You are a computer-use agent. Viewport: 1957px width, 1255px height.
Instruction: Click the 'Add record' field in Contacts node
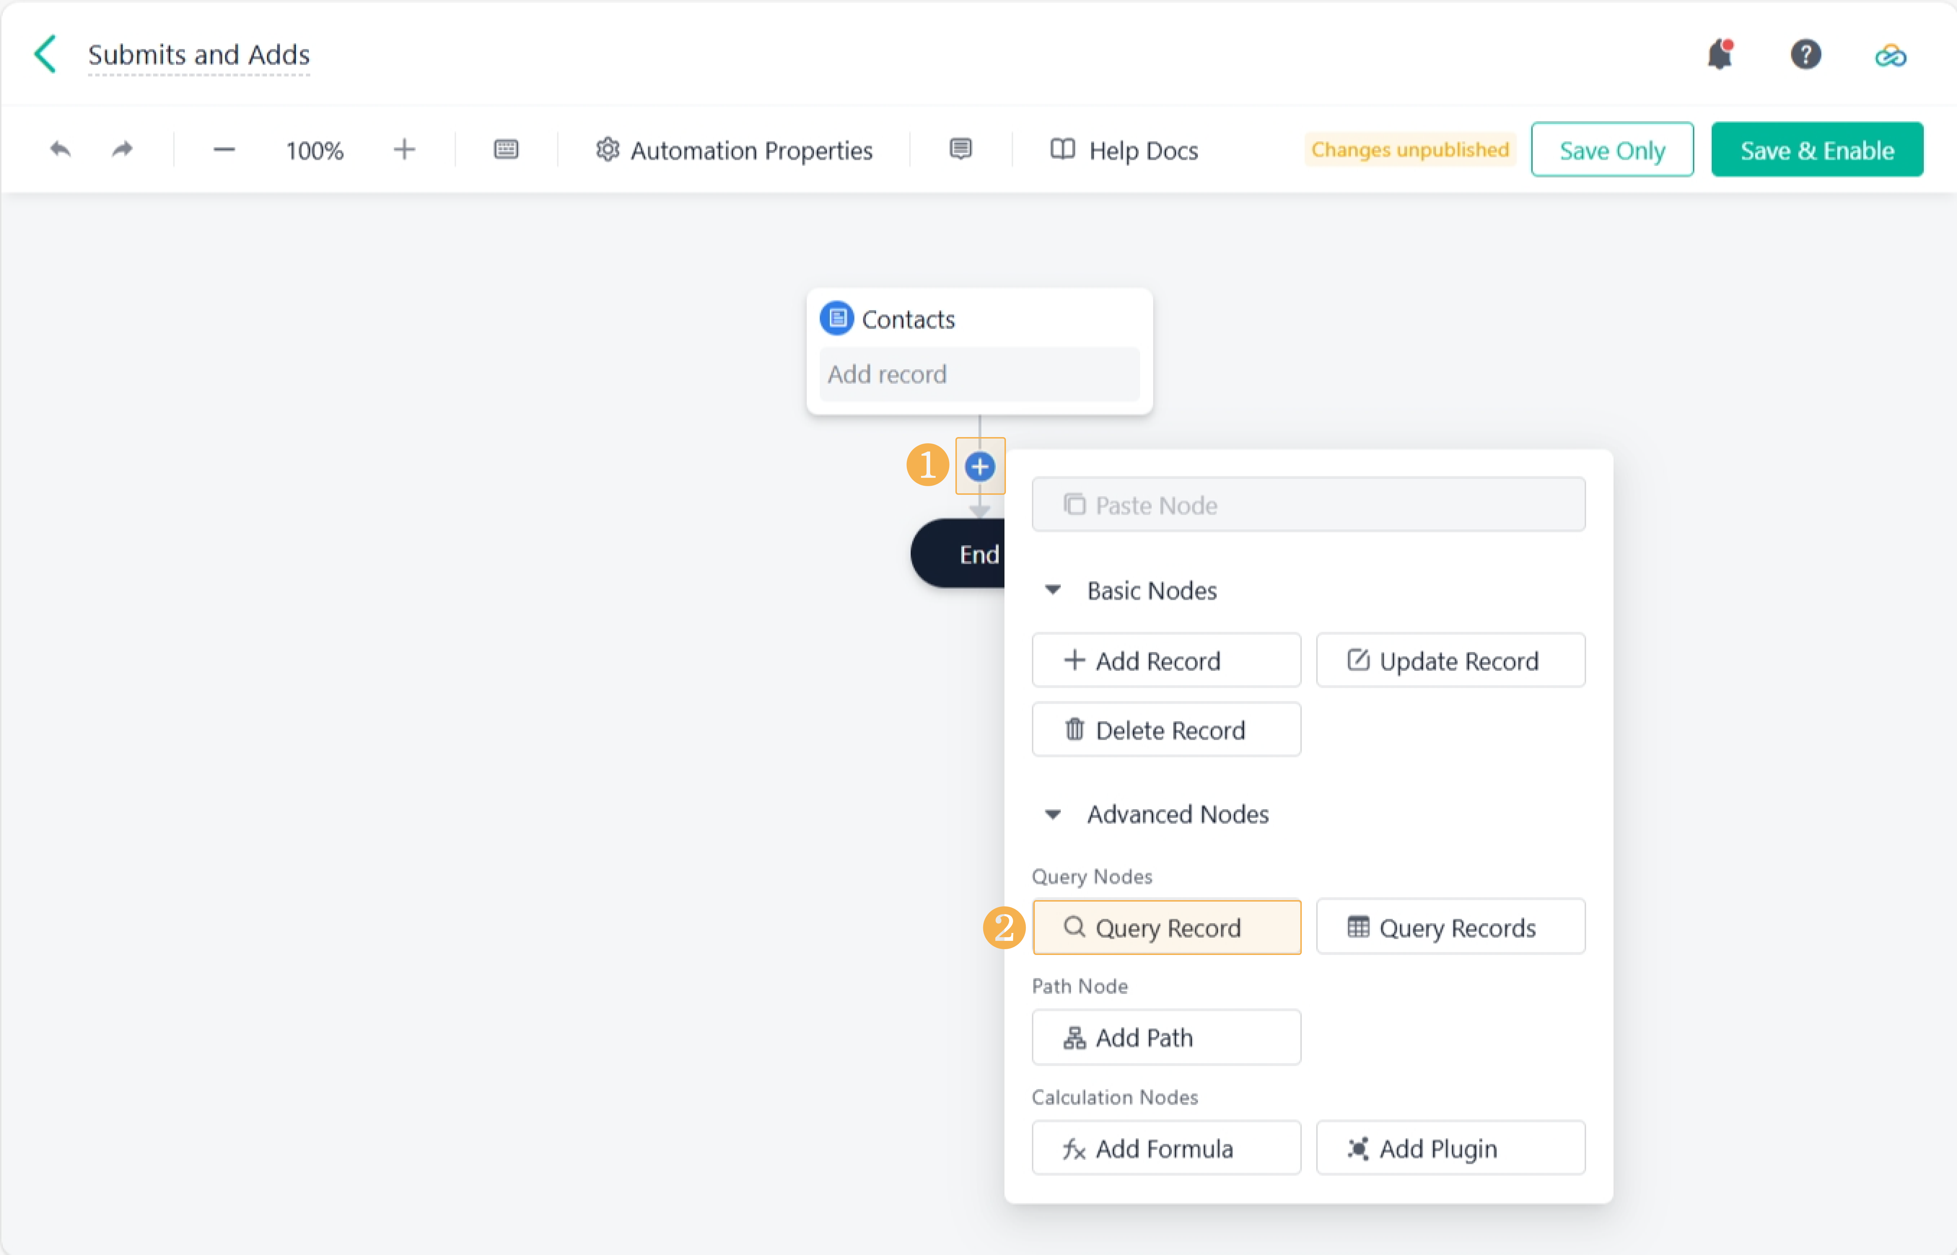pyautogui.click(x=980, y=374)
